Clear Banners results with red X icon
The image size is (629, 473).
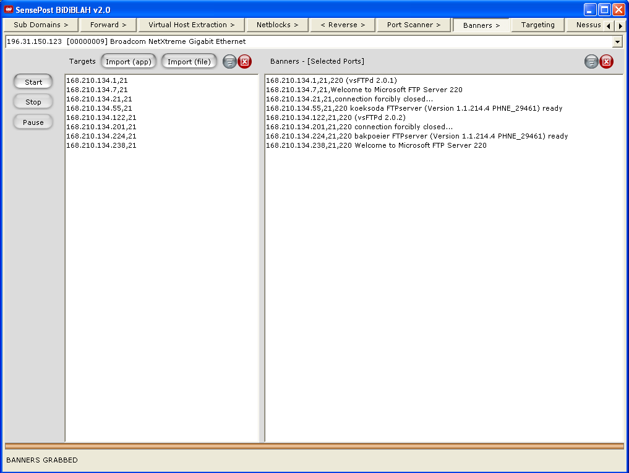coord(607,62)
